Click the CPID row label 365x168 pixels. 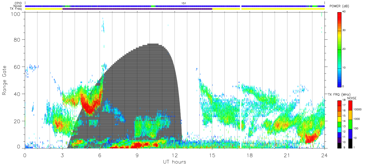coord(18,3)
